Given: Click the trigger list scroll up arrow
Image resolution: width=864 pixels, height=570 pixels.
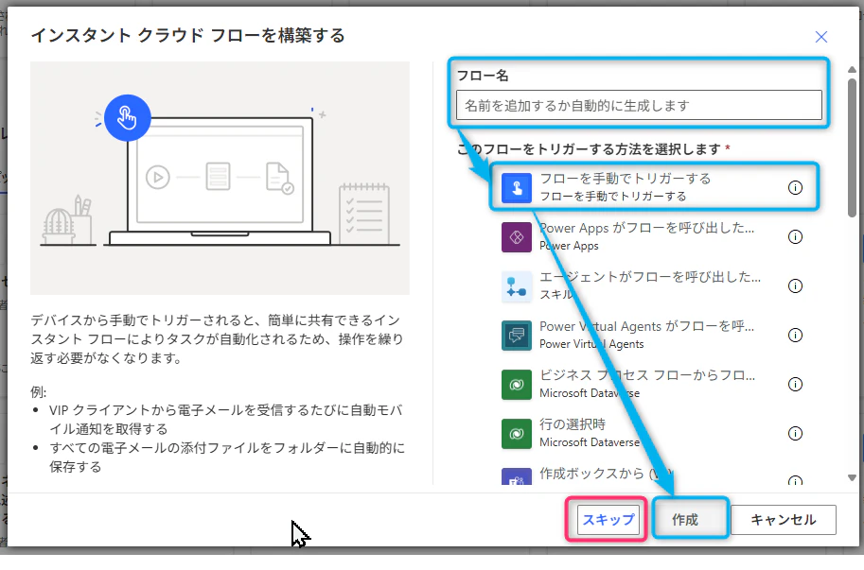Looking at the screenshot, I should (852, 70).
